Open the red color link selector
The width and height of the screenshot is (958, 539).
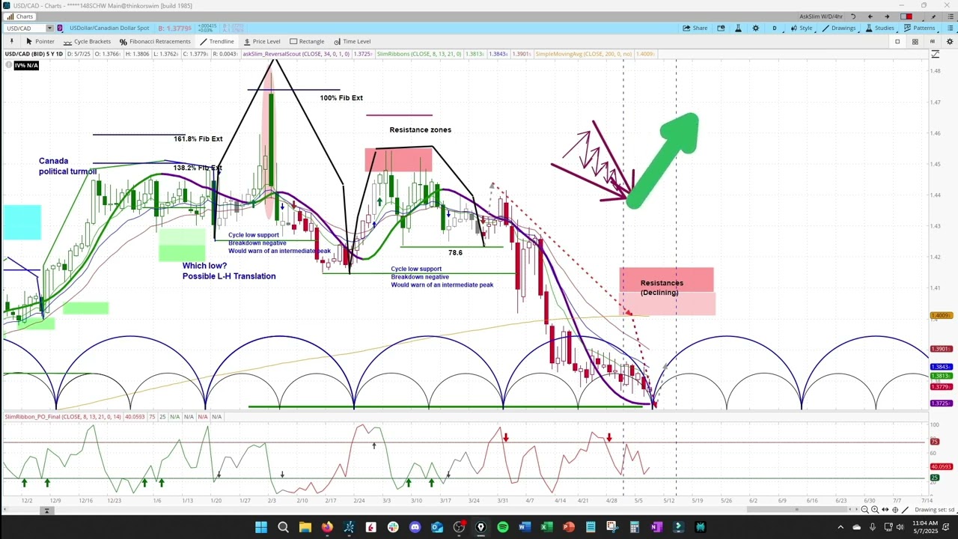click(x=906, y=16)
